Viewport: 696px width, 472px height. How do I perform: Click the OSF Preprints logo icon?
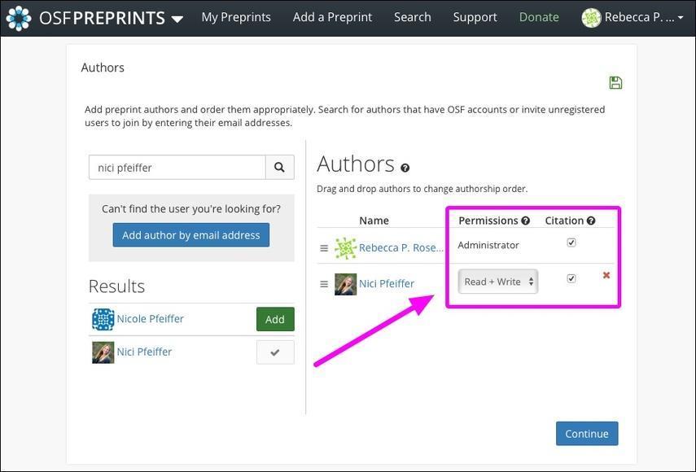(19, 18)
